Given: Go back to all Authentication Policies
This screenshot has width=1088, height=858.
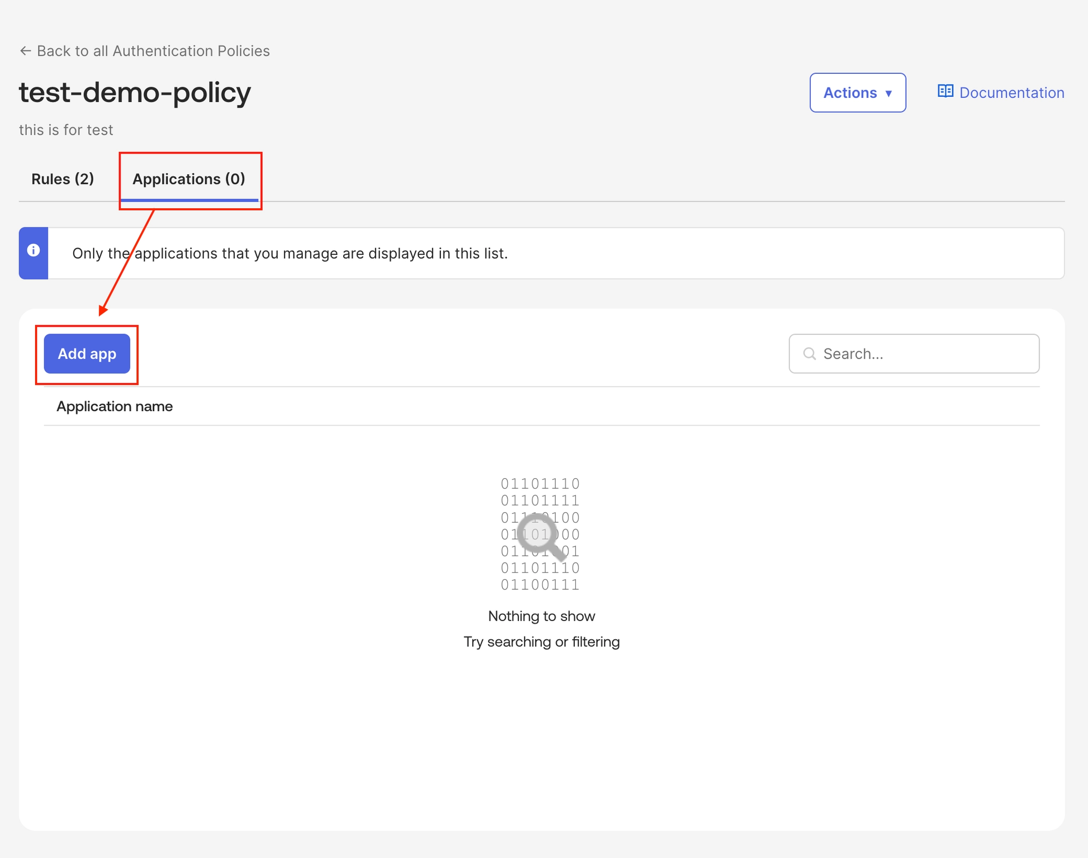Looking at the screenshot, I should click(x=153, y=51).
